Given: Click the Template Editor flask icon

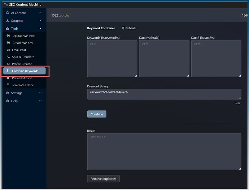Looking at the screenshot, I should pos(8,85).
